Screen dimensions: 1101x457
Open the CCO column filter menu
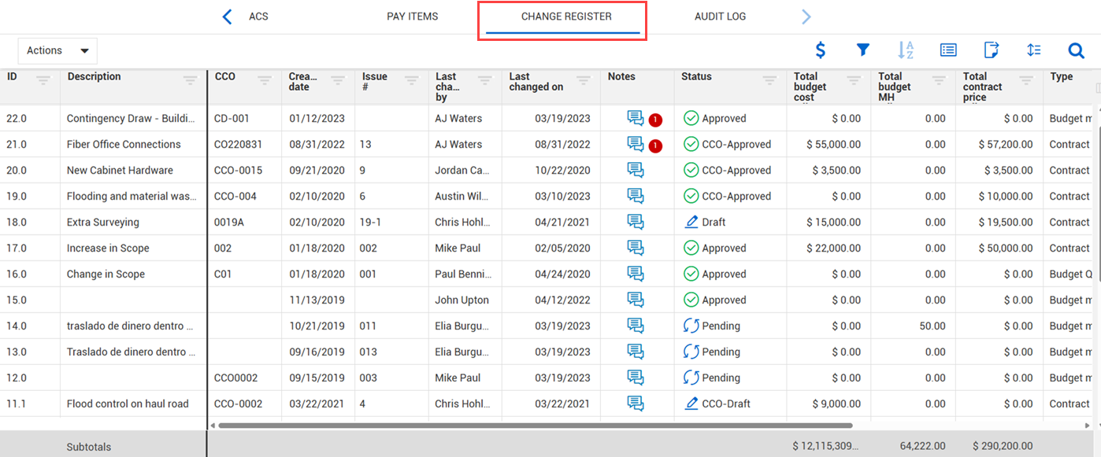(265, 80)
